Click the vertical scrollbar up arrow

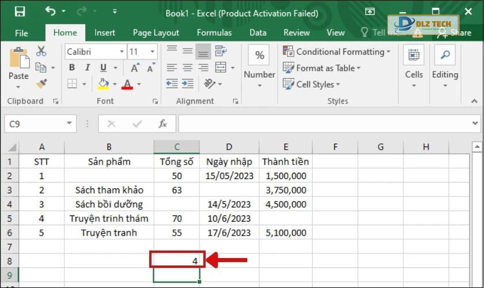477,147
